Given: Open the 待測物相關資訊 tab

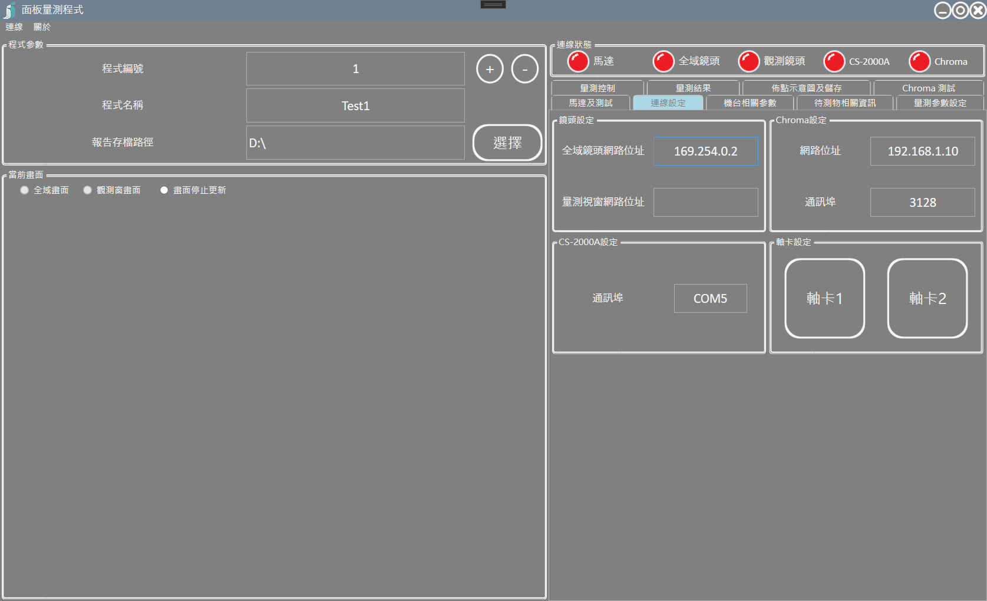Looking at the screenshot, I should [x=845, y=103].
